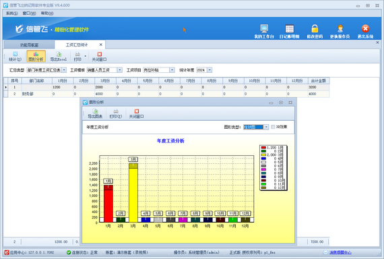Image resolution: width=384 pixels, height=259 pixels.
Task: Click the red 1月 legend color swatch
Action: pyautogui.click(x=263, y=148)
